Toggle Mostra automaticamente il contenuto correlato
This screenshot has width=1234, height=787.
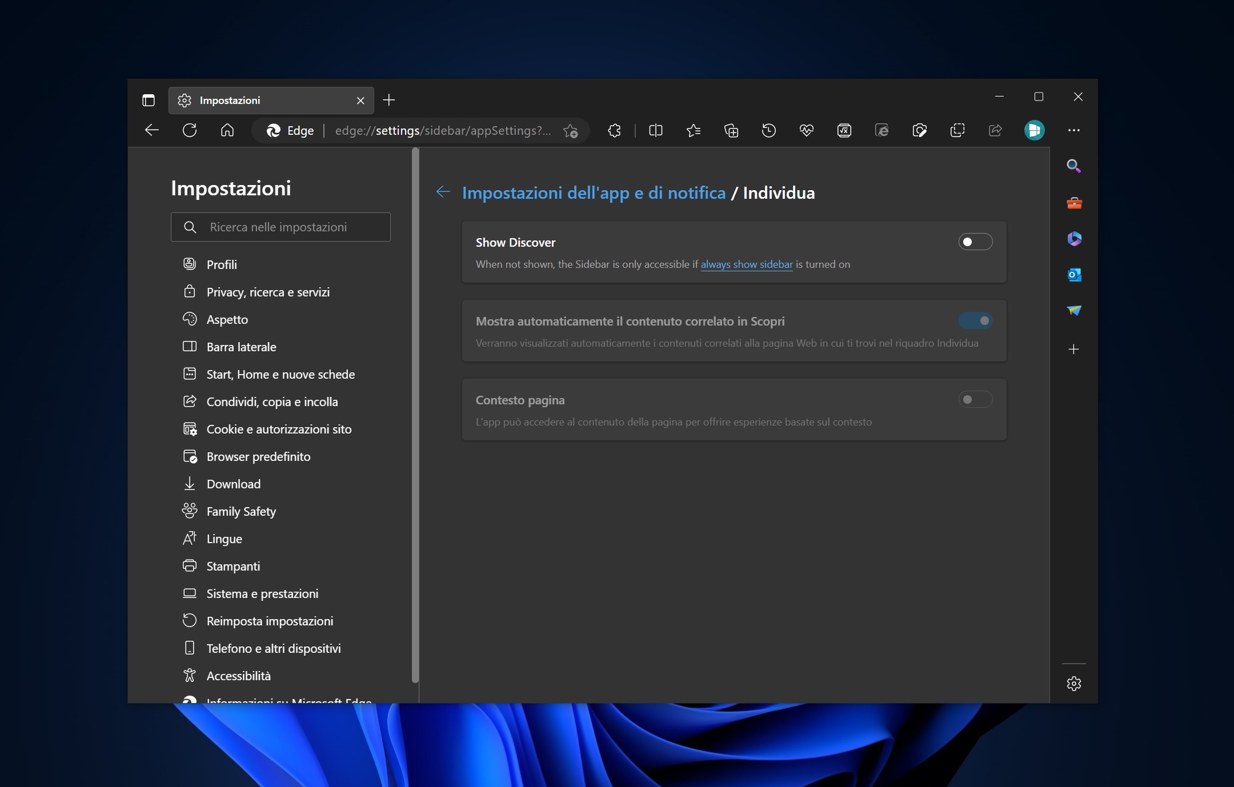pos(975,321)
